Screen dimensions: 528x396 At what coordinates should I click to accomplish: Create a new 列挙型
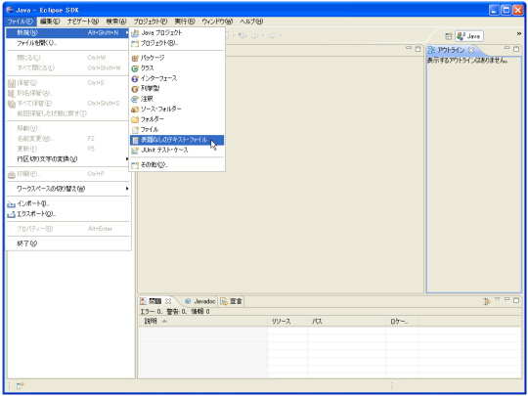click(x=177, y=88)
